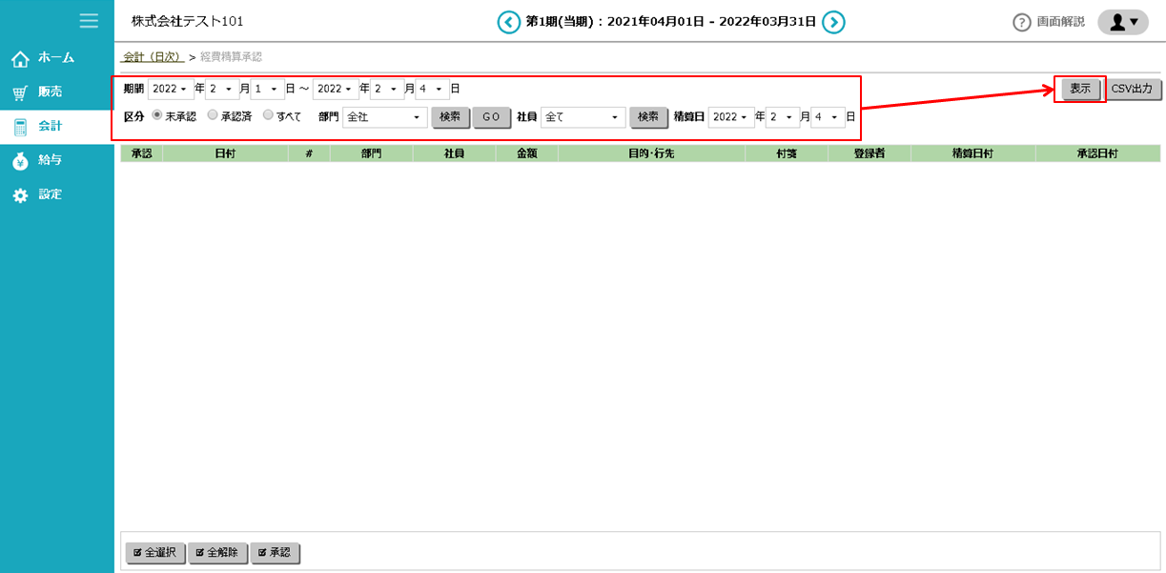The image size is (1166, 573).
Task: Go to previous fiscal period arrow
Action: [x=509, y=22]
